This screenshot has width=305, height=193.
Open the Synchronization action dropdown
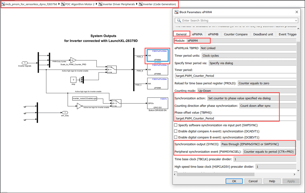(x=252, y=98)
